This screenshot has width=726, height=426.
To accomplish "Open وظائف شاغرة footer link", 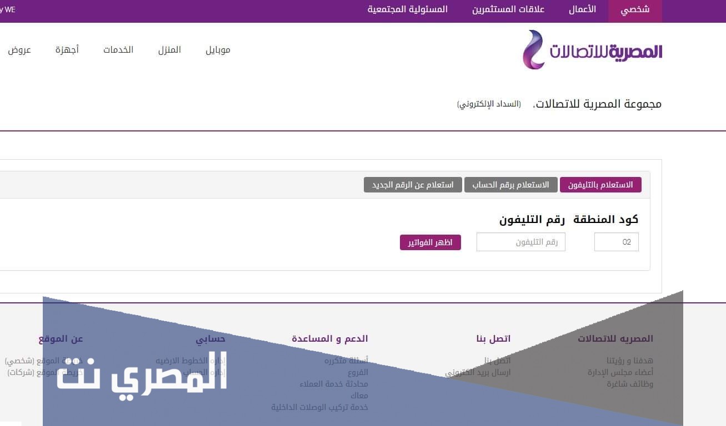I will coord(630,384).
